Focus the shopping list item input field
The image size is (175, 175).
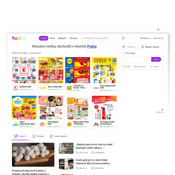pyautogui.click(x=136, y=60)
